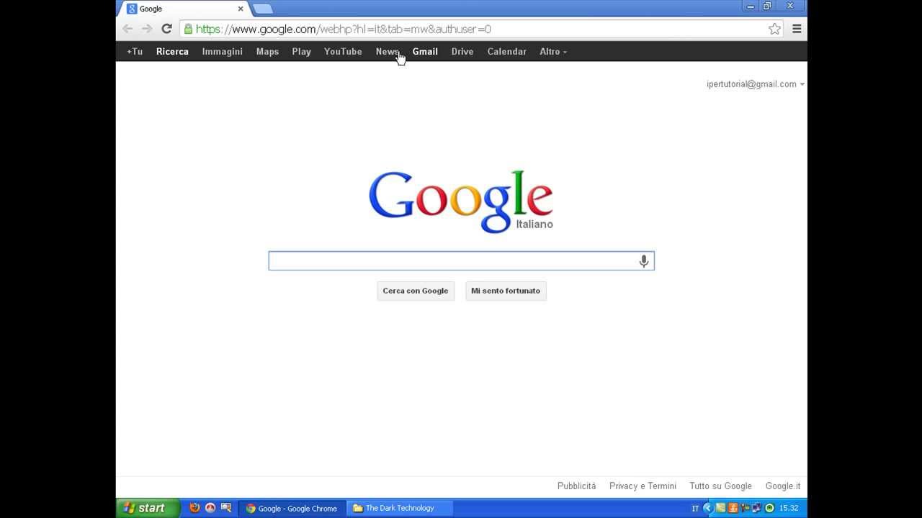922x518 pixels.
Task: Bookmark this page with the star icon
Action: [x=774, y=29]
